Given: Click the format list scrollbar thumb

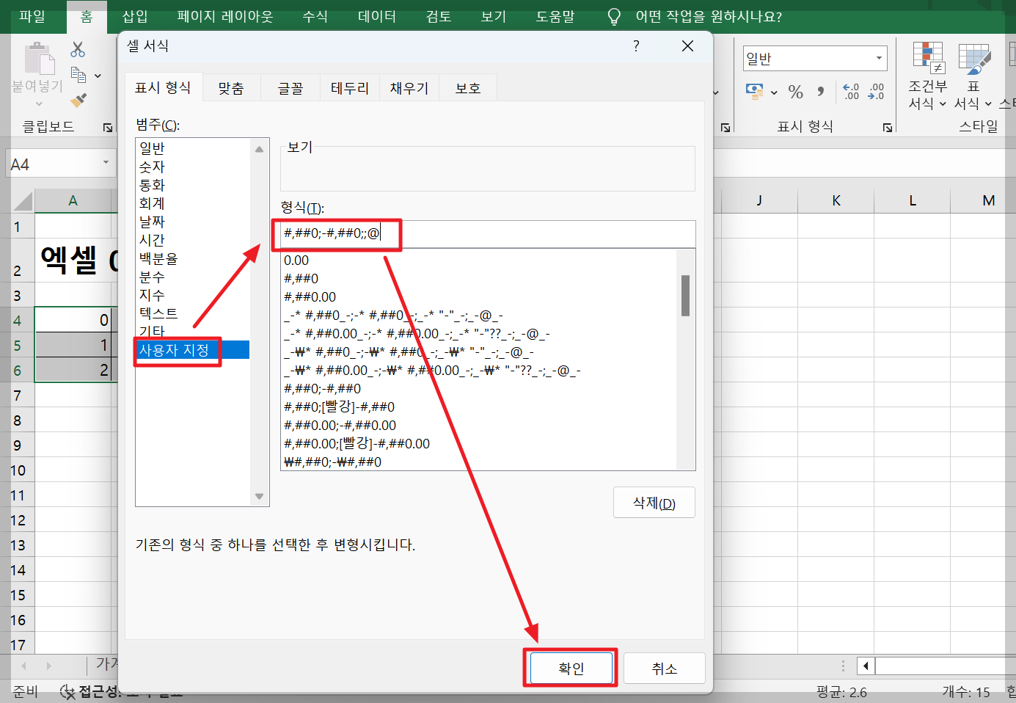Looking at the screenshot, I should (x=685, y=295).
